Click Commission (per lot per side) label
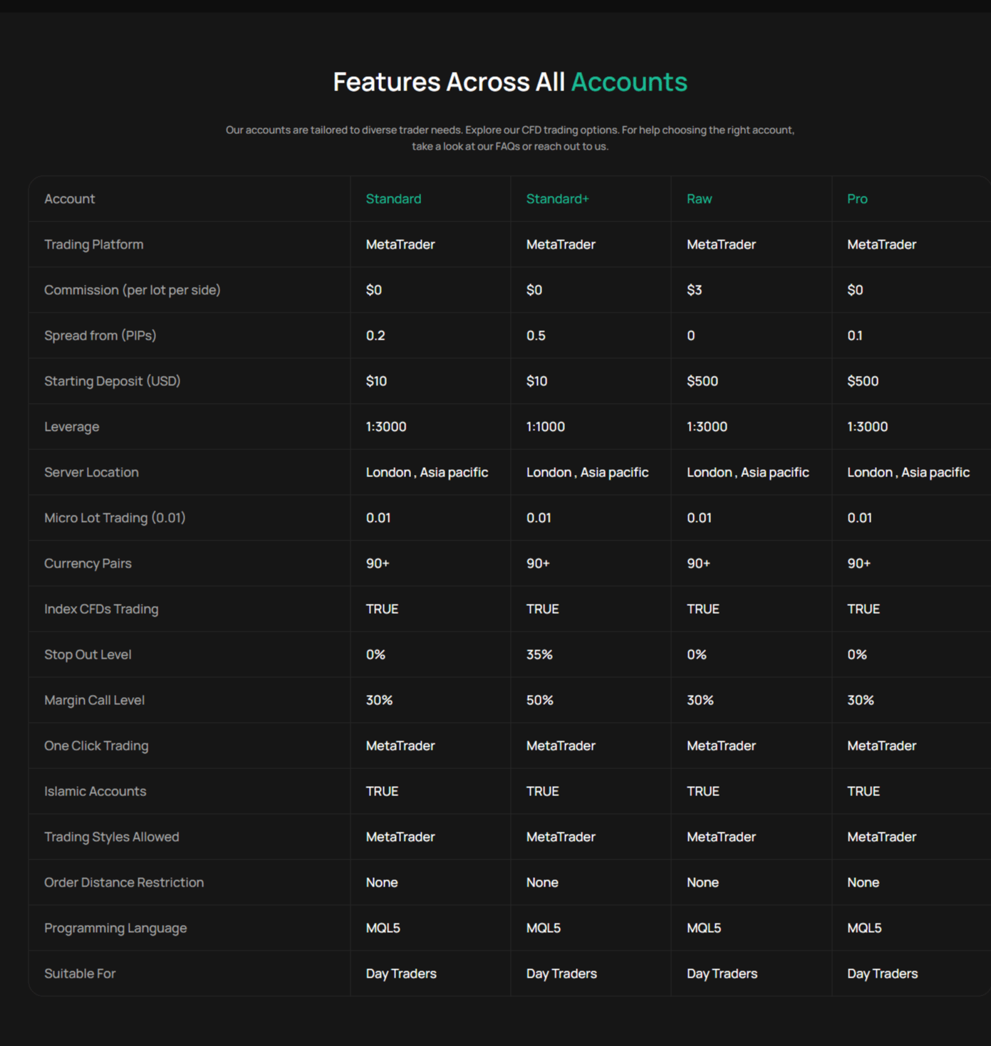991x1046 pixels. coord(132,290)
